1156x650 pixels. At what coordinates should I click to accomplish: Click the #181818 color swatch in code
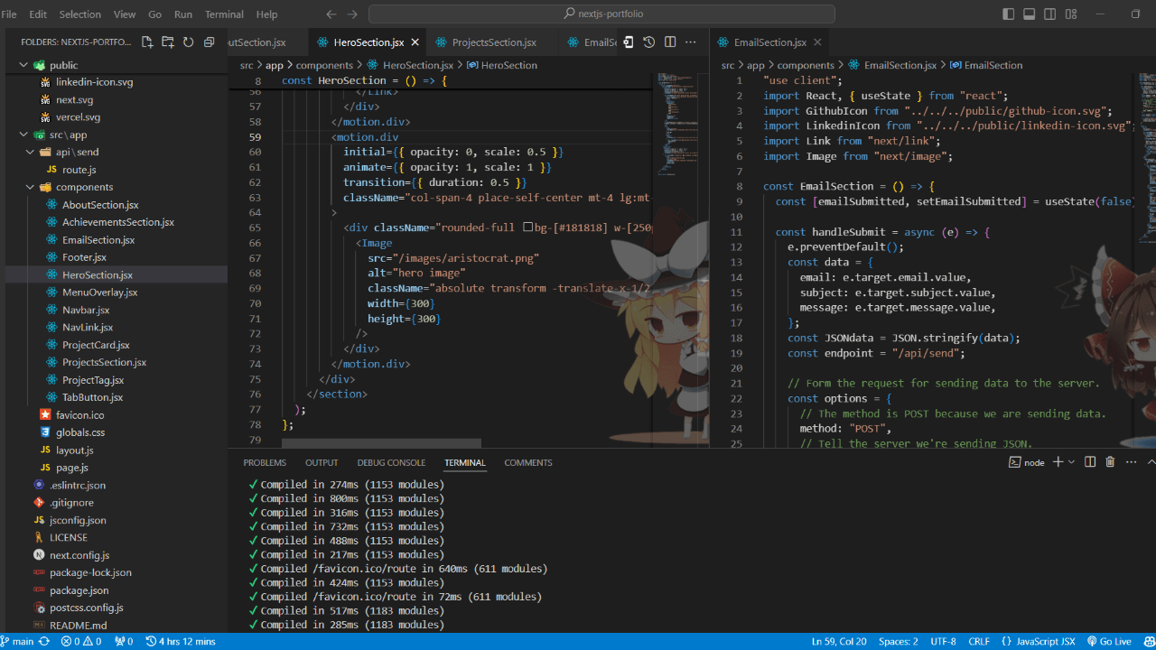point(528,227)
